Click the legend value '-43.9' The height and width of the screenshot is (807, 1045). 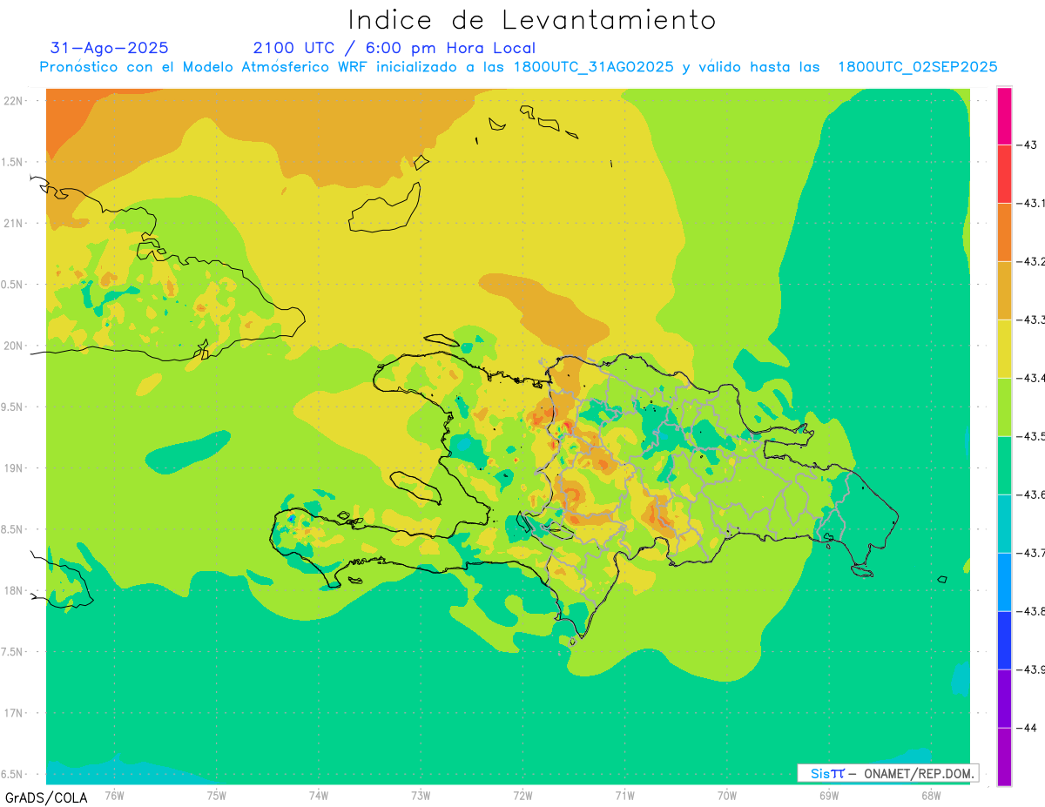coord(1030,669)
